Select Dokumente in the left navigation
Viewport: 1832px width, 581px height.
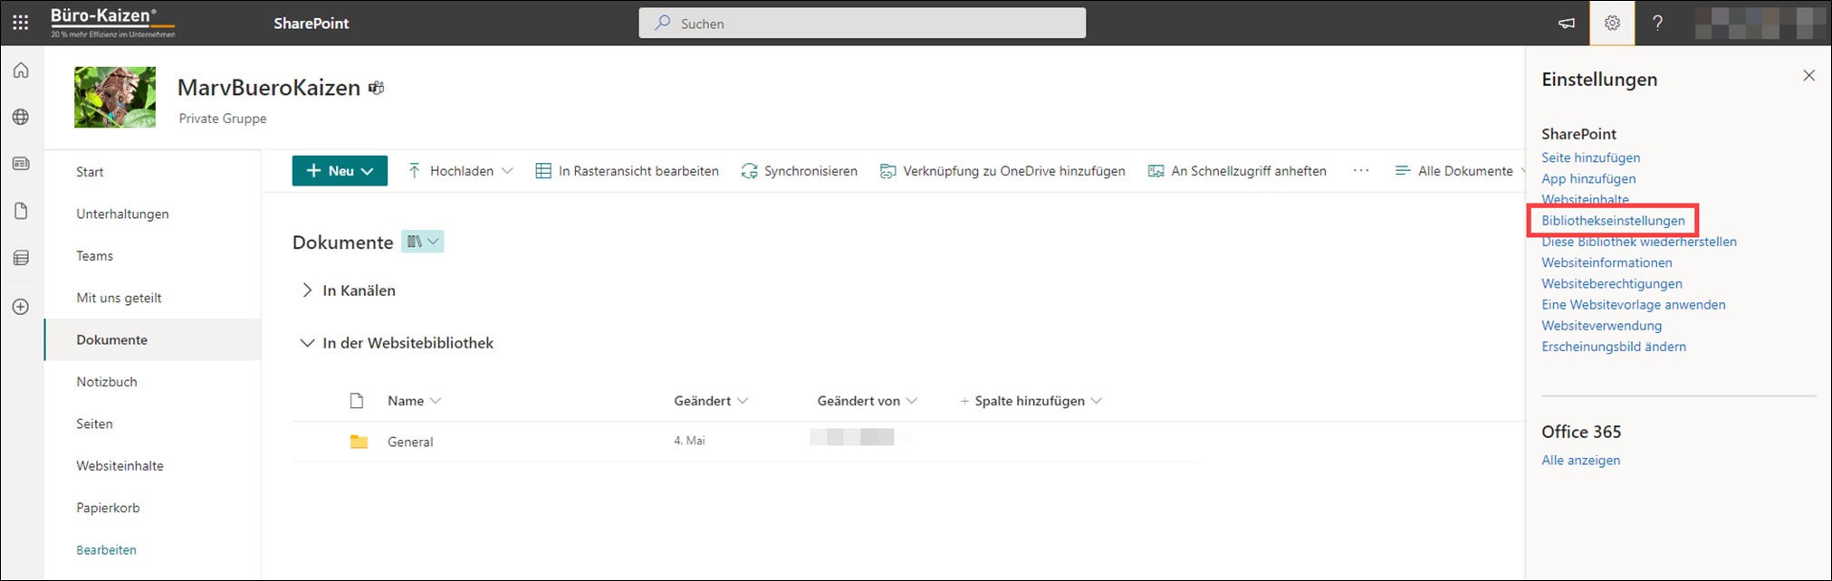tap(153, 339)
